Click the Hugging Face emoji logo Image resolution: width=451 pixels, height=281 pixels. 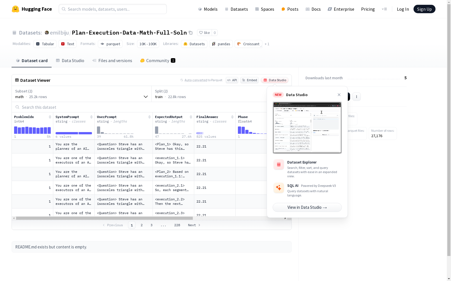tap(16, 9)
